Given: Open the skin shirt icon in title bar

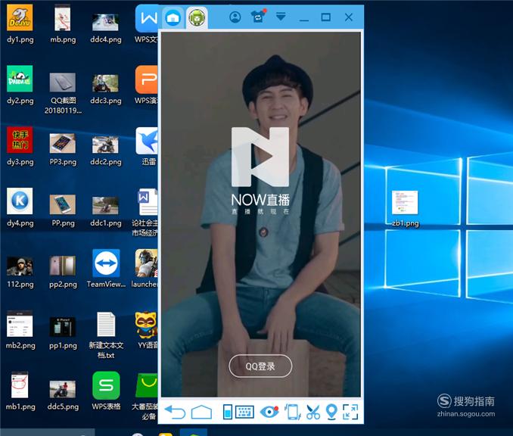Looking at the screenshot, I should click(x=258, y=17).
